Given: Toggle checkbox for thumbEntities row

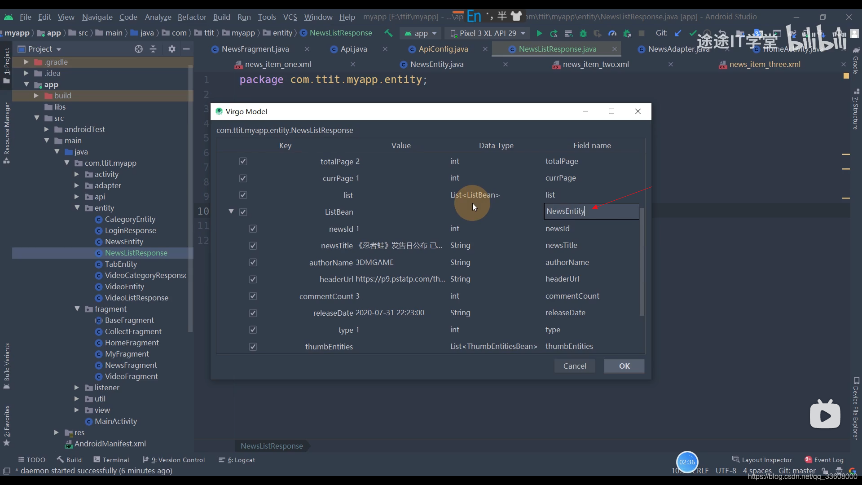Looking at the screenshot, I should coord(253,346).
